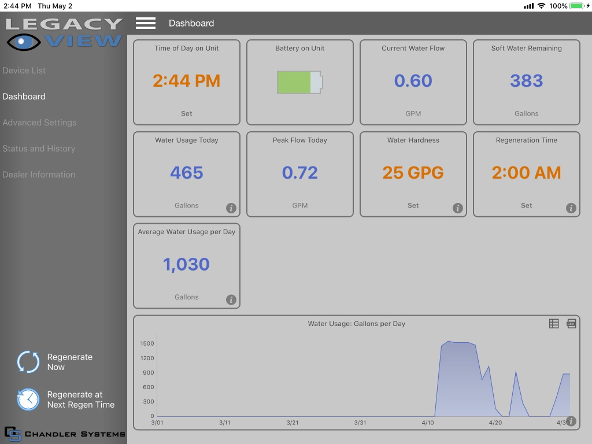This screenshot has width=592, height=444.
Task: Show the table view of Water Usage chart
Action: (x=553, y=324)
